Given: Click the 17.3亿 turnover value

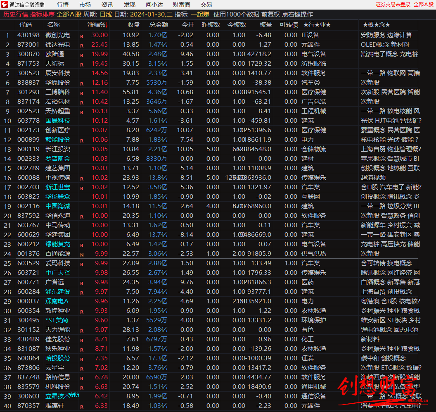Looking at the screenshot, I should click(x=158, y=358).
